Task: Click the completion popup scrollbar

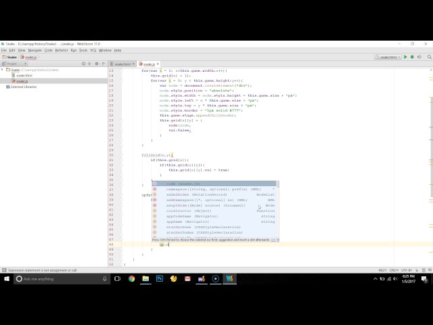Action: [277, 184]
